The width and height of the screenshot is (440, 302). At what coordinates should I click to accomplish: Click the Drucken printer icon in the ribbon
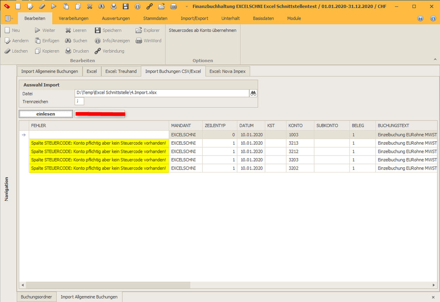68,51
